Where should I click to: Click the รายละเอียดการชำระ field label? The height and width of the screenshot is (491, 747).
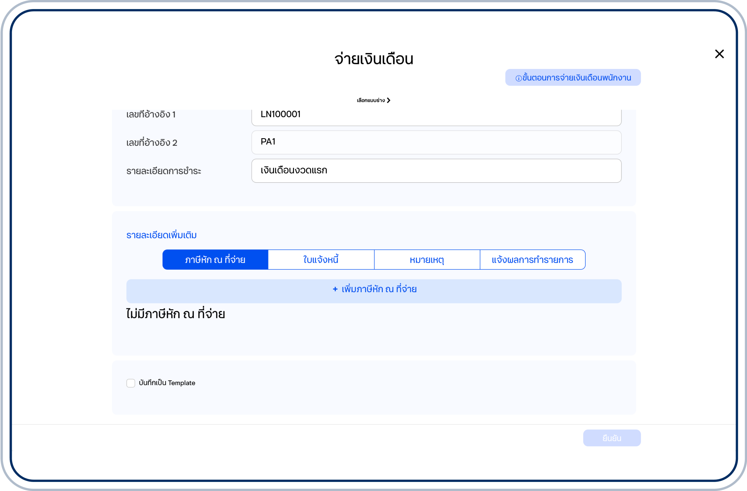(x=164, y=171)
